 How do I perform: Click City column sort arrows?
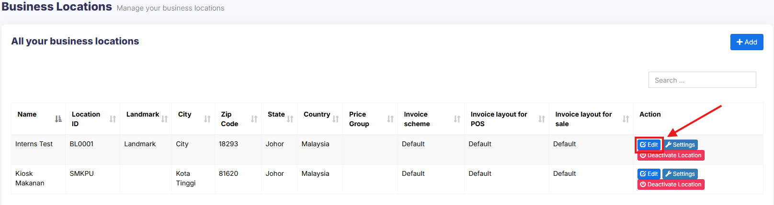click(x=207, y=119)
